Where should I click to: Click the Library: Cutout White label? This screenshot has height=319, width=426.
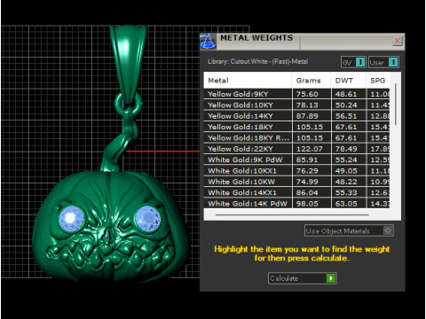257,61
